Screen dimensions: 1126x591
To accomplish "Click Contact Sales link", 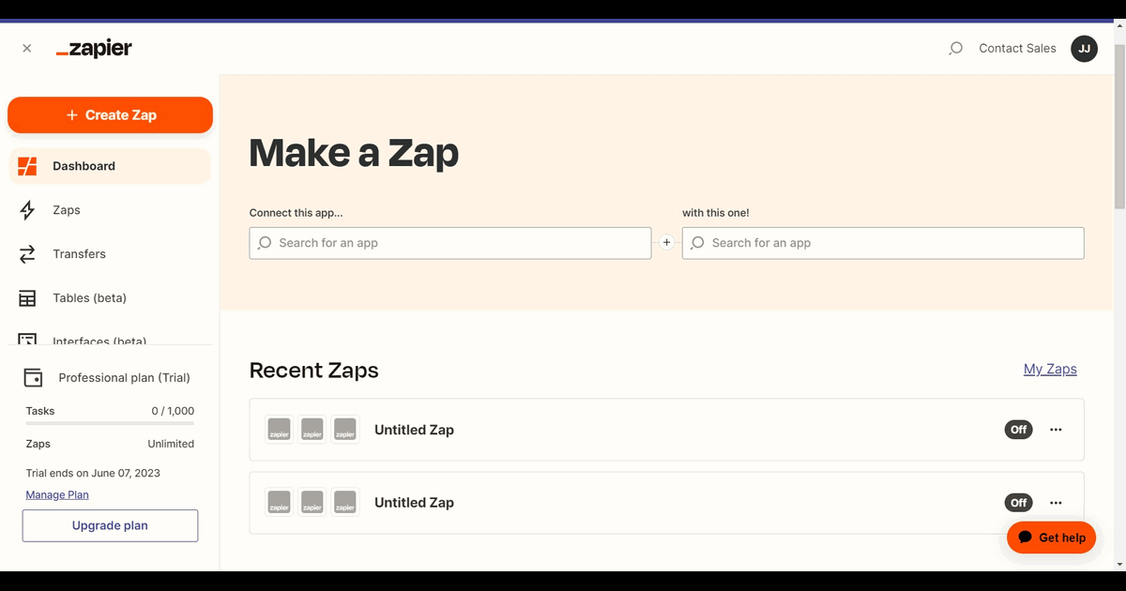I will [1017, 49].
